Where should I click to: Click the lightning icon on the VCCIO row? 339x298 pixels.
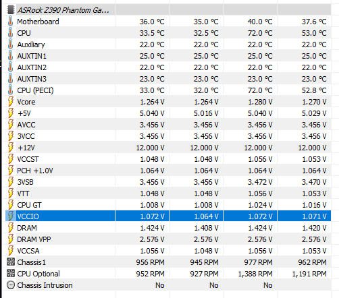11,216
